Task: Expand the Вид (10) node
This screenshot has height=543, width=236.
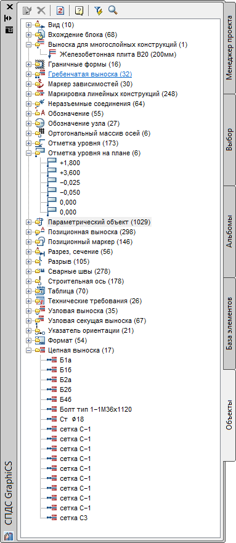Action: pos(28,25)
